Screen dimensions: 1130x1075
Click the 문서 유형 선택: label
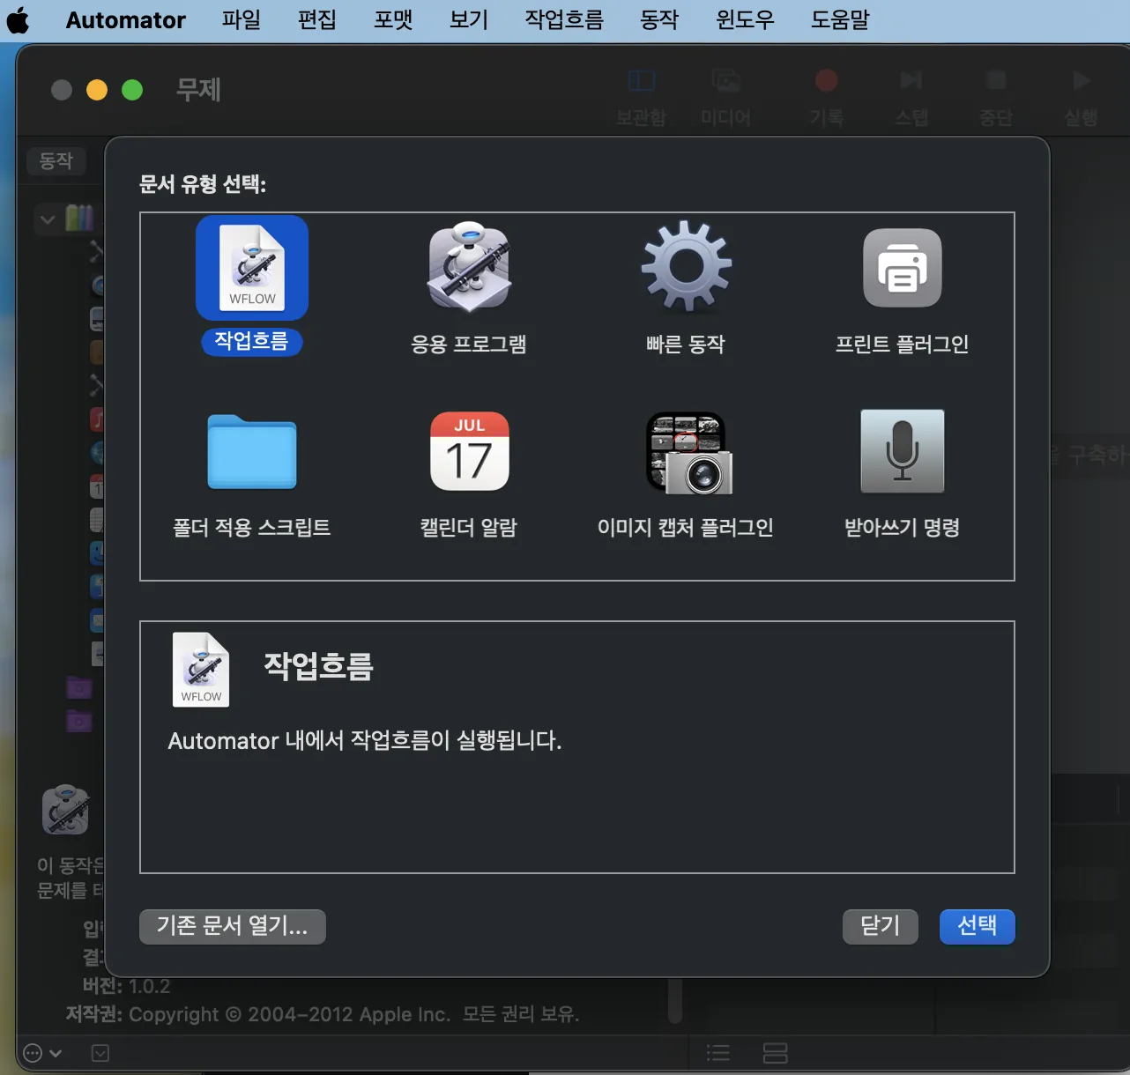(x=203, y=184)
